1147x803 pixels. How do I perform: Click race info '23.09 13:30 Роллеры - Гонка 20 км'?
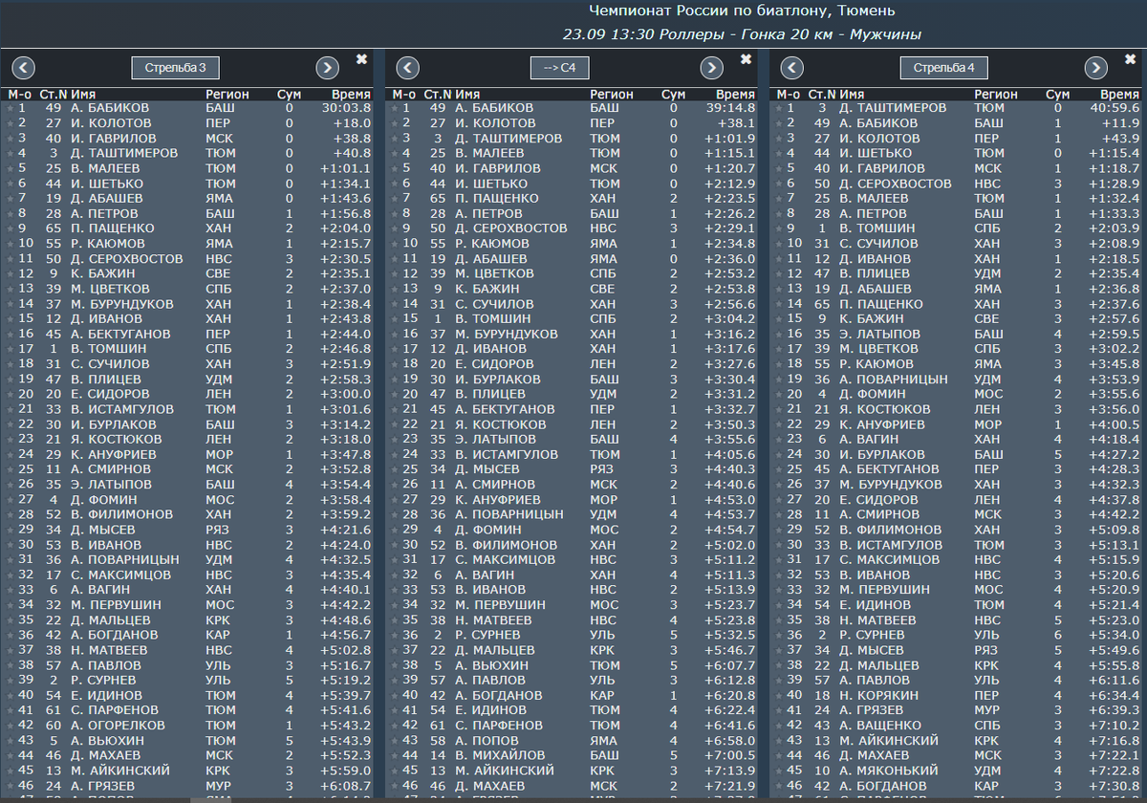coord(687,34)
